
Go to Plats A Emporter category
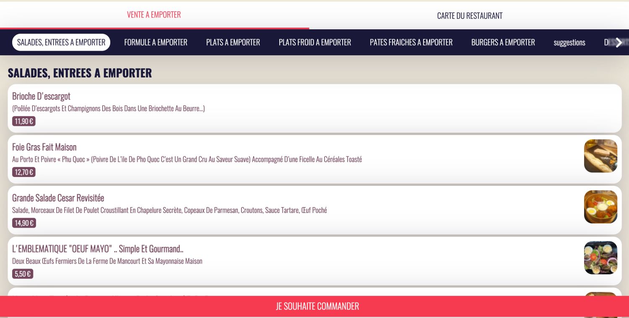point(233,42)
